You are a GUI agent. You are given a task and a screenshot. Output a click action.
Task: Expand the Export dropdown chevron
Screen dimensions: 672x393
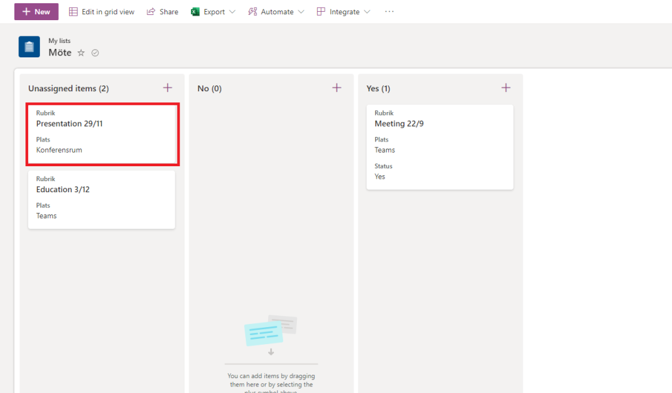(x=232, y=12)
